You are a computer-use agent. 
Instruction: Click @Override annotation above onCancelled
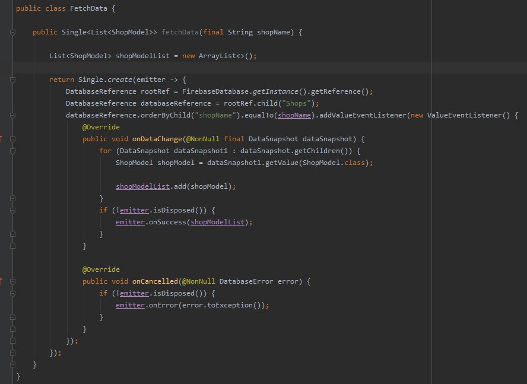point(101,269)
